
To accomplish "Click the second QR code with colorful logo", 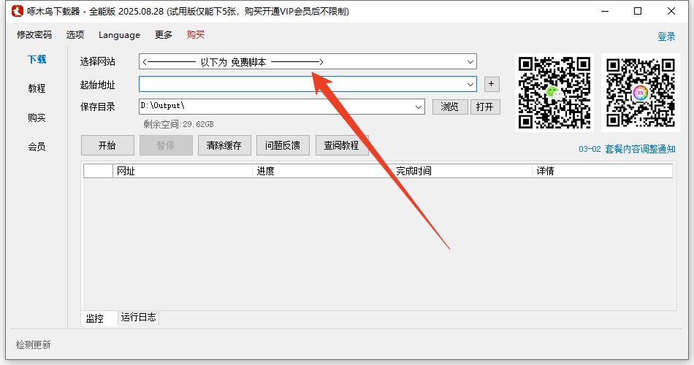I will [641, 93].
